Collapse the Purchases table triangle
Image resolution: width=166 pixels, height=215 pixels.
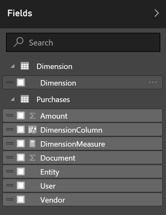pyautogui.click(x=13, y=99)
